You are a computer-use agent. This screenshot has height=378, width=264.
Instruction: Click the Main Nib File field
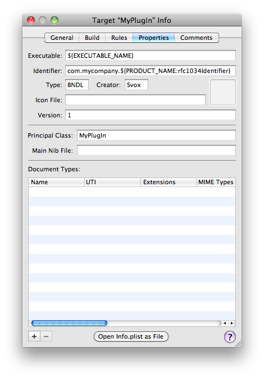[156, 151]
